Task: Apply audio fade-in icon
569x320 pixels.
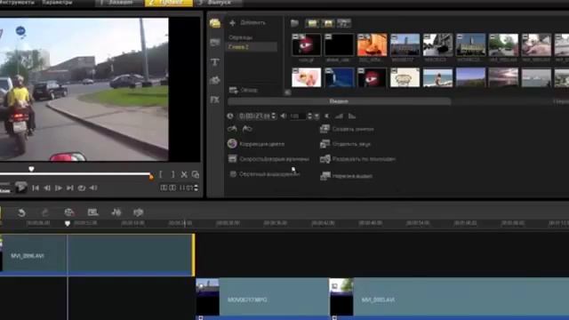Action: tap(339, 116)
